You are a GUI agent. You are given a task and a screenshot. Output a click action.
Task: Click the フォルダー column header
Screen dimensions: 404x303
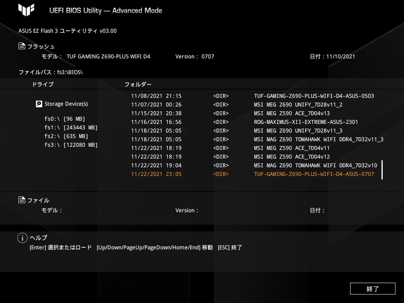pos(138,84)
